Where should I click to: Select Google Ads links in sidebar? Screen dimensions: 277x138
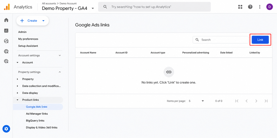tap(38, 107)
